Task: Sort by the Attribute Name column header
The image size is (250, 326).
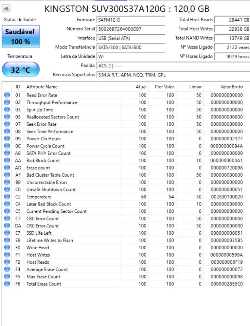Action: coord(72,87)
